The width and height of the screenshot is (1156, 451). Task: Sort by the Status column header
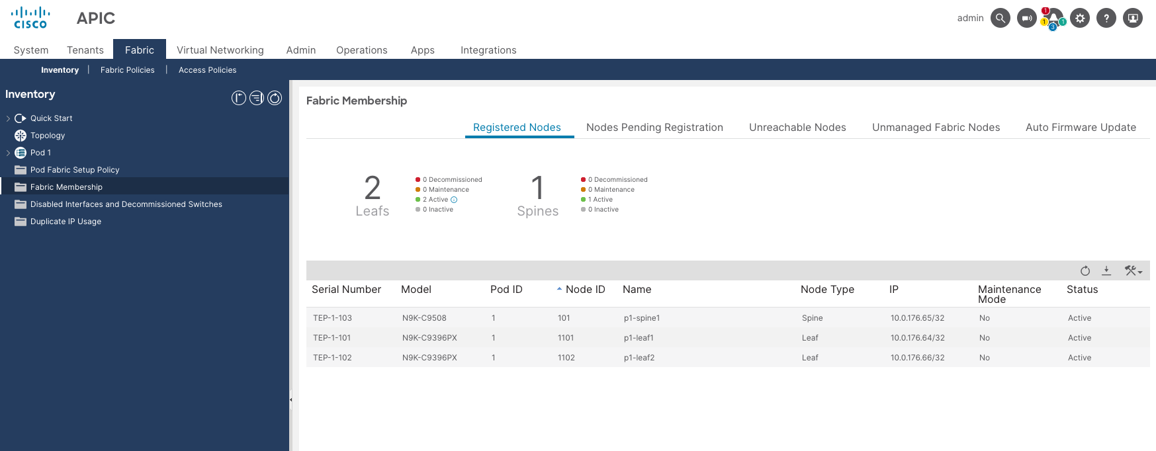coord(1082,290)
